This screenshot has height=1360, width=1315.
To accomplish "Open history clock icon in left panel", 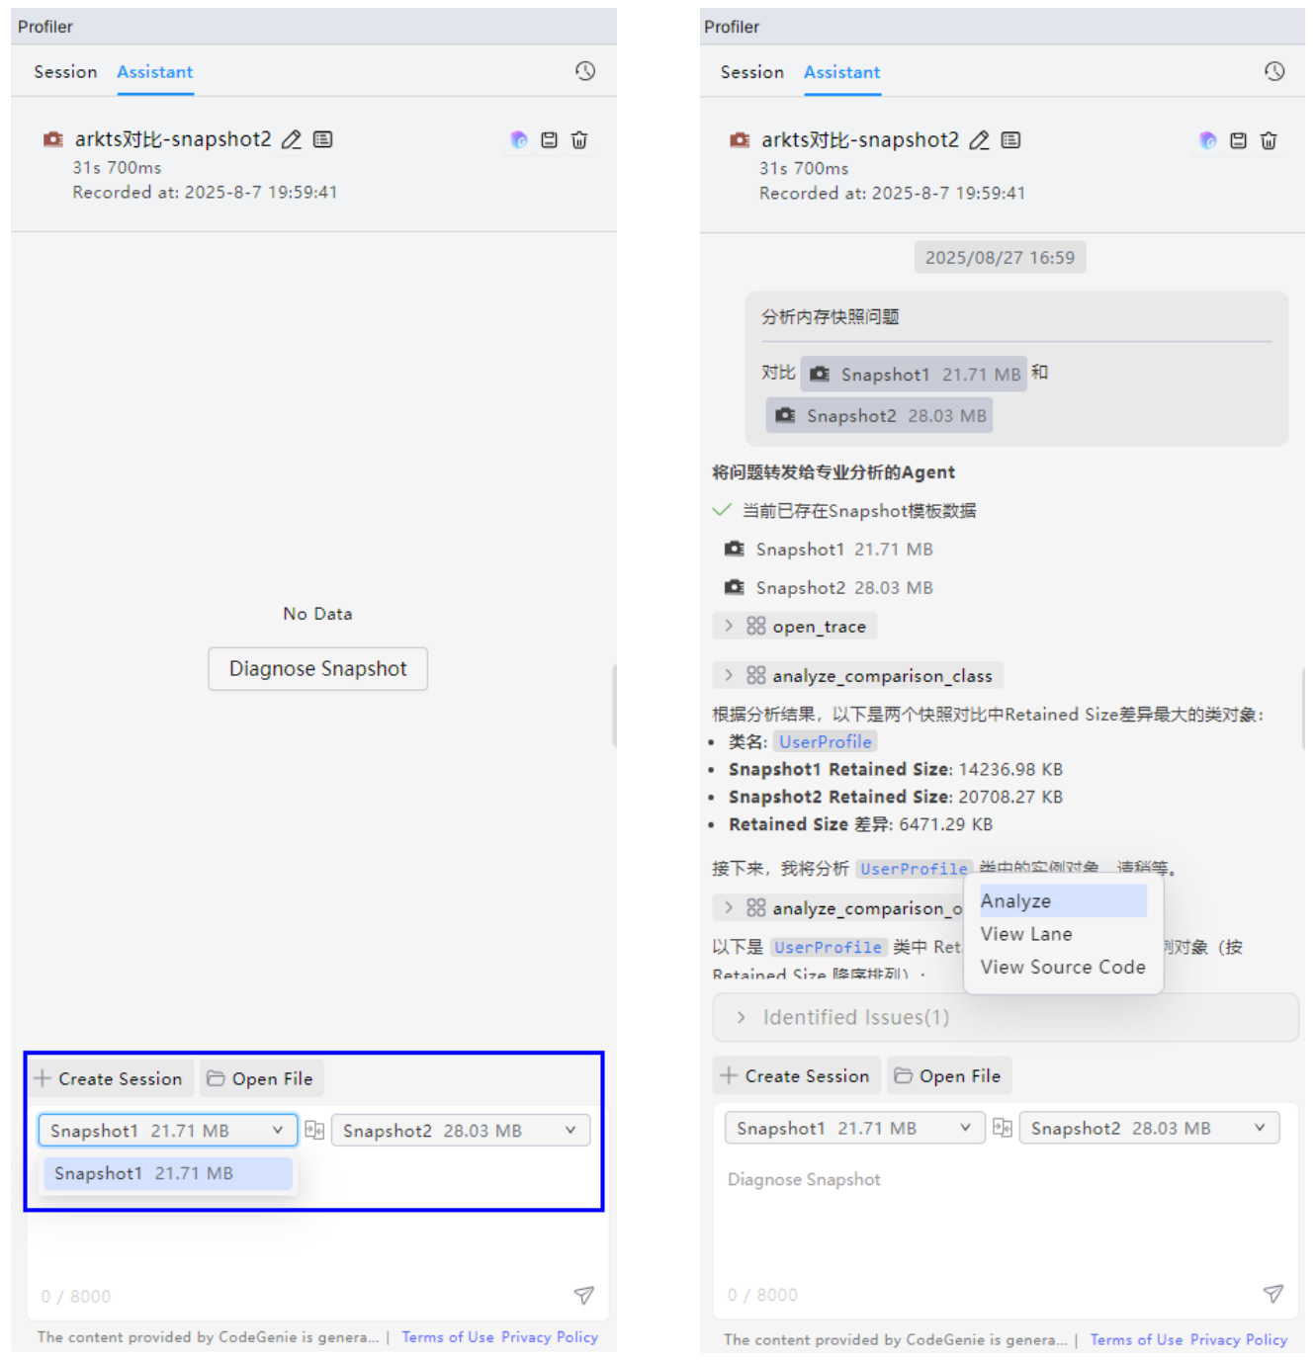I will 585,71.
